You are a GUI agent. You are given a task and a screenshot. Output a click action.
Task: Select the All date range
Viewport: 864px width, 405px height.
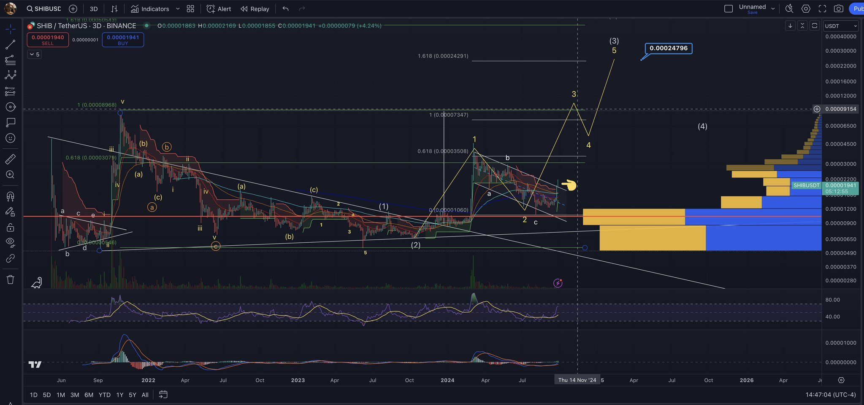[x=145, y=395]
